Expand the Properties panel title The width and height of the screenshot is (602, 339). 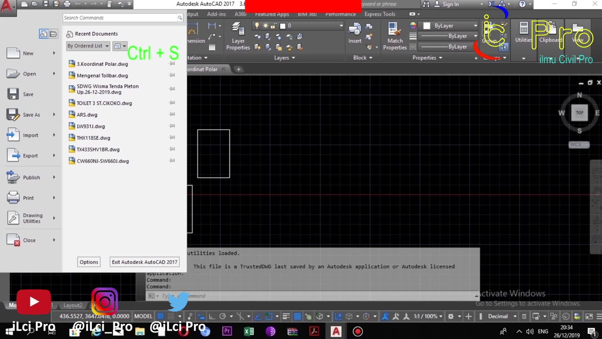(427, 57)
